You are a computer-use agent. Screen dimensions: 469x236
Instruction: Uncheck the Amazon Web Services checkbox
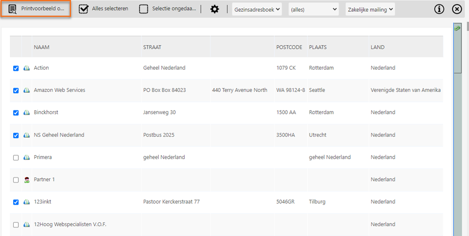tap(16, 90)
